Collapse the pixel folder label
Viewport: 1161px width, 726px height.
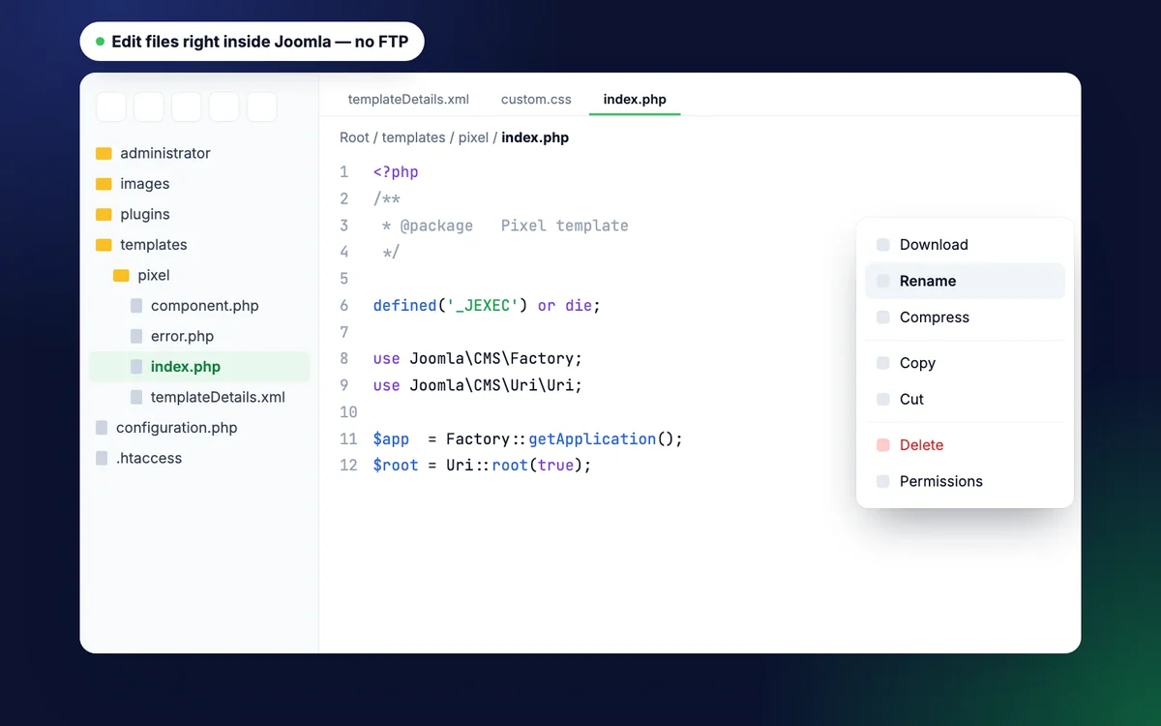coord(154,275)
